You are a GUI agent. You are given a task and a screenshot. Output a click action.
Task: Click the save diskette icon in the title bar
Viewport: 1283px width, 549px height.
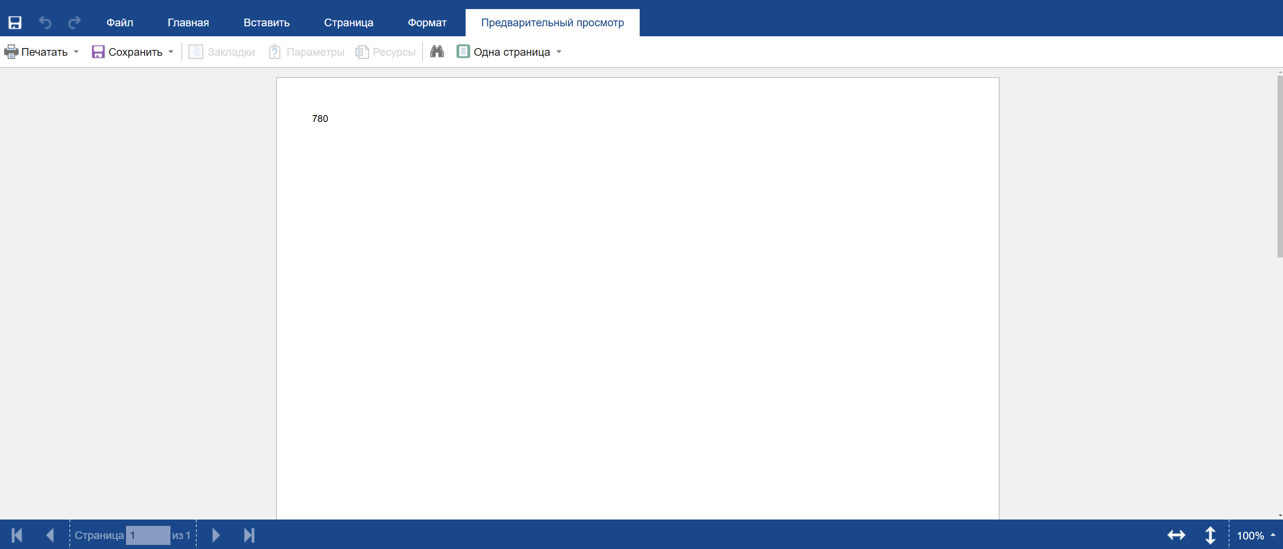[x=15, y=22]
